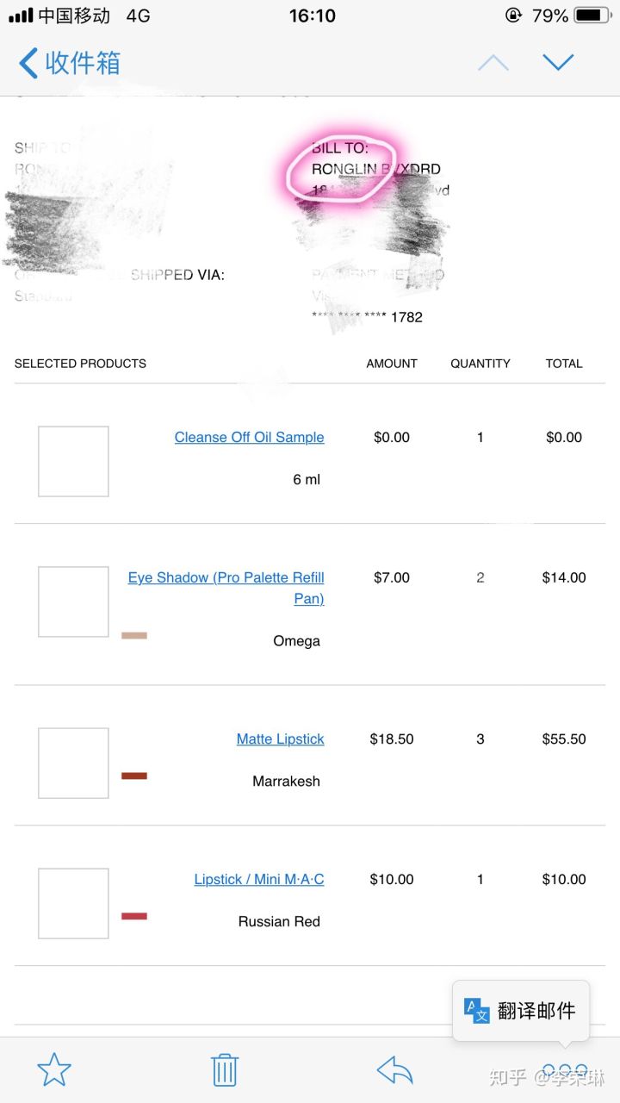This screenshot has width=620, height=1103.
Task: Tap the 收件箱 inbox label
Action: click(x=83, y=63)
